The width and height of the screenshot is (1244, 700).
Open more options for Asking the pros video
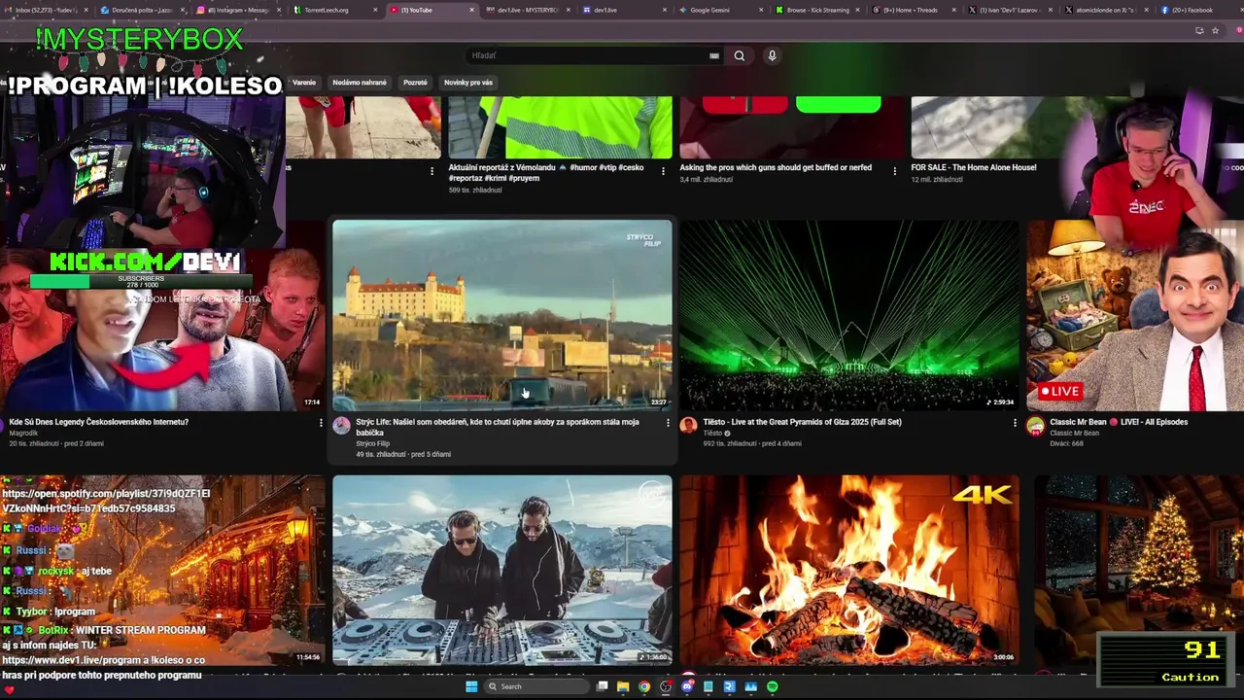click(x=895, y=171)
